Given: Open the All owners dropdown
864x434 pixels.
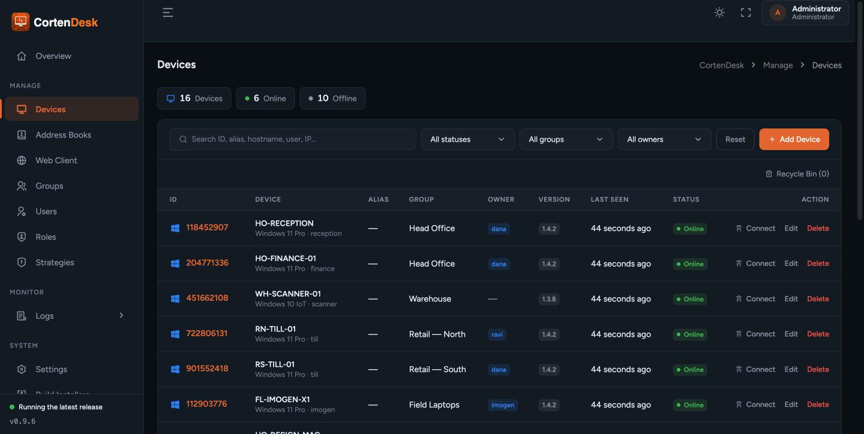Looking at the screenshot, I should point(664,139).
